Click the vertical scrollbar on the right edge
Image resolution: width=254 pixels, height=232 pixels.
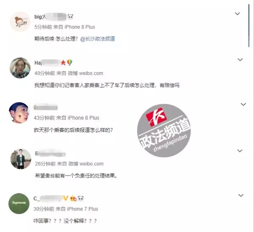click(249, 26)
